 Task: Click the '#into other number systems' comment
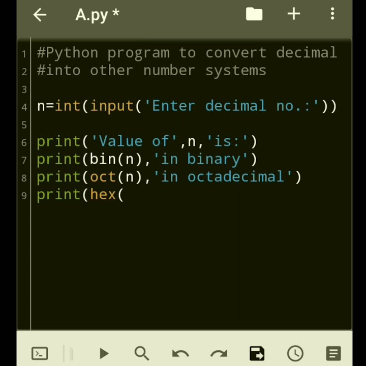click(151, 71)
